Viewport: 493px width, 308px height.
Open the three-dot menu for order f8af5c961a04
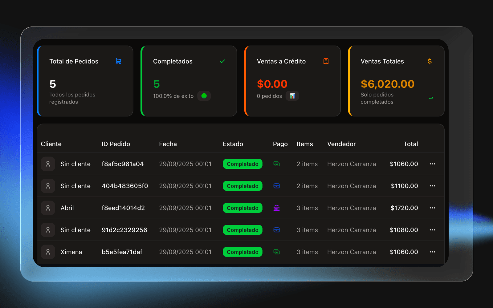pyautogui.click(x=432, y=164)
